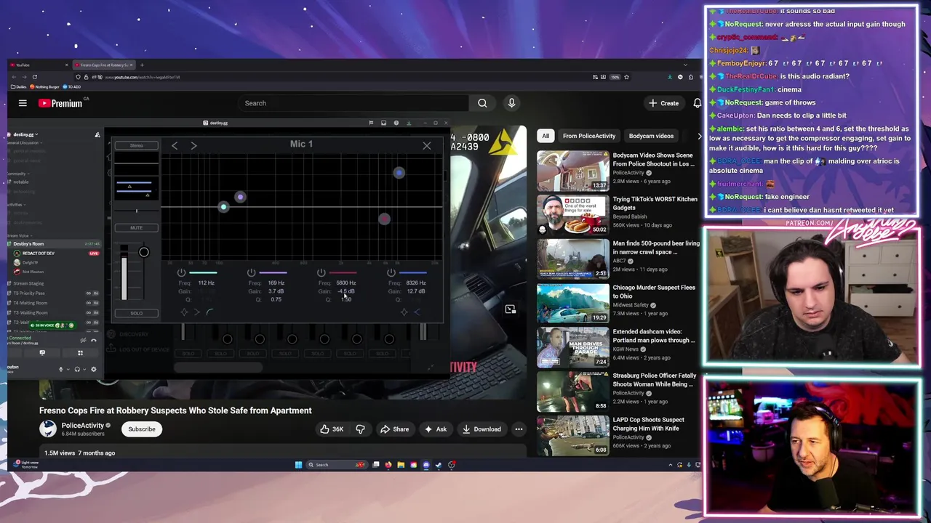931x523 pixels.
Task: Click the purple 169 Hz EQ node
Action: pyautogui.click(x=240, y=197)
